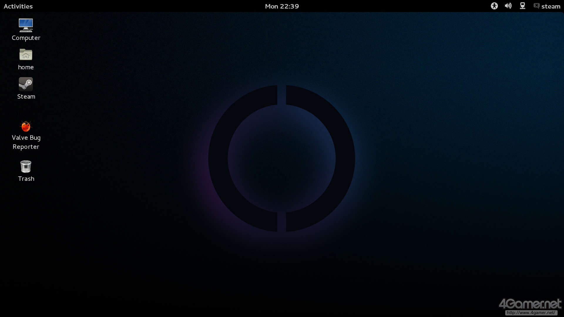Select the home folder icon
This screenshot has height=317, width=564.
pos(26,55)
